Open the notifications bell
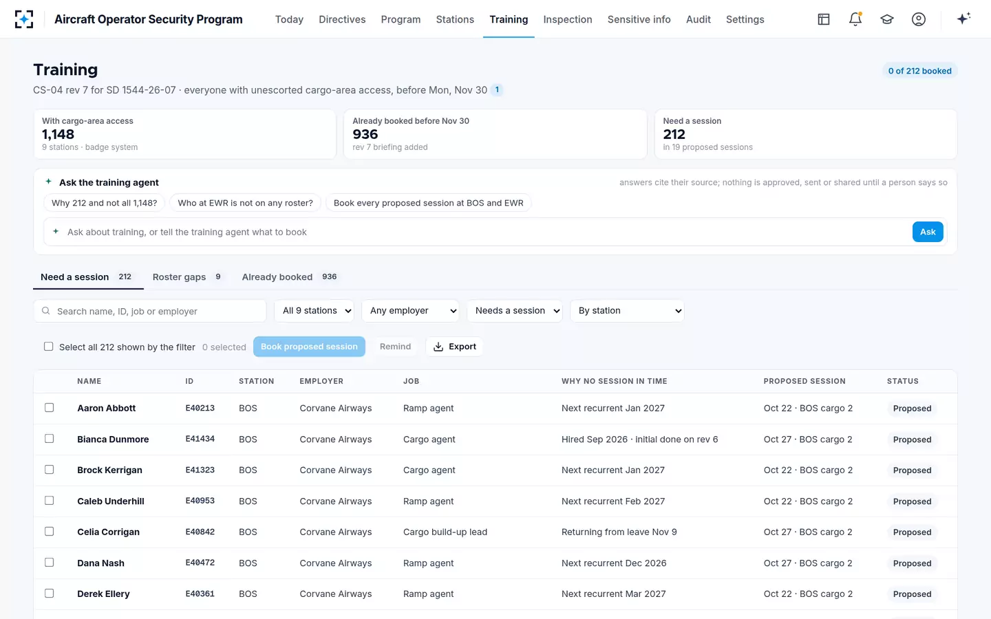Screen dimensions: 991x619 (855, 19)
